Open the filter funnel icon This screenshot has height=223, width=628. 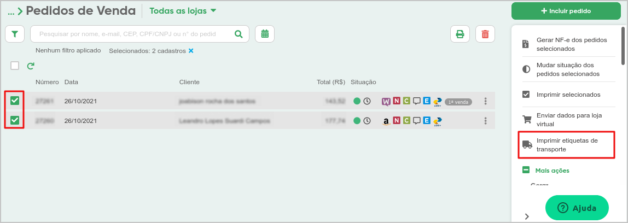(15, 34)
